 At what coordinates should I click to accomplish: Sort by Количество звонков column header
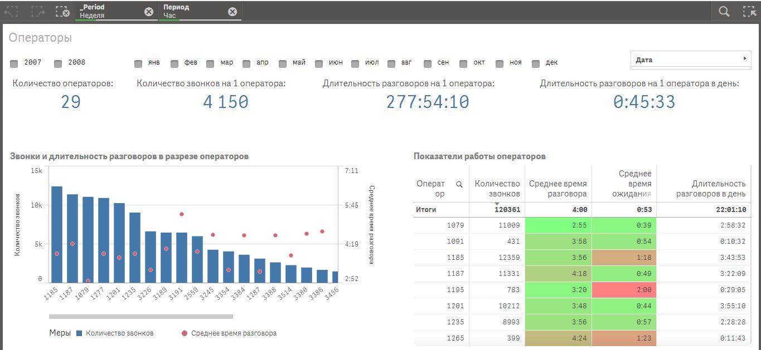click(497, 188)
